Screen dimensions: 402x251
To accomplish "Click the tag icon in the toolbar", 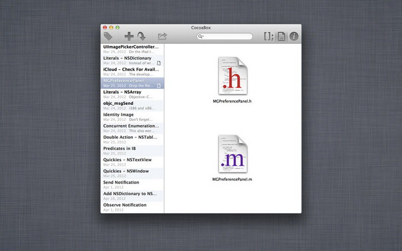I will click(108, 36).
